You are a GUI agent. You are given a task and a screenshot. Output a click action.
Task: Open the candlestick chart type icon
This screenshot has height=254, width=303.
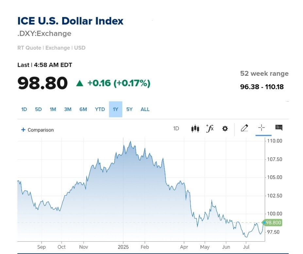195,128
